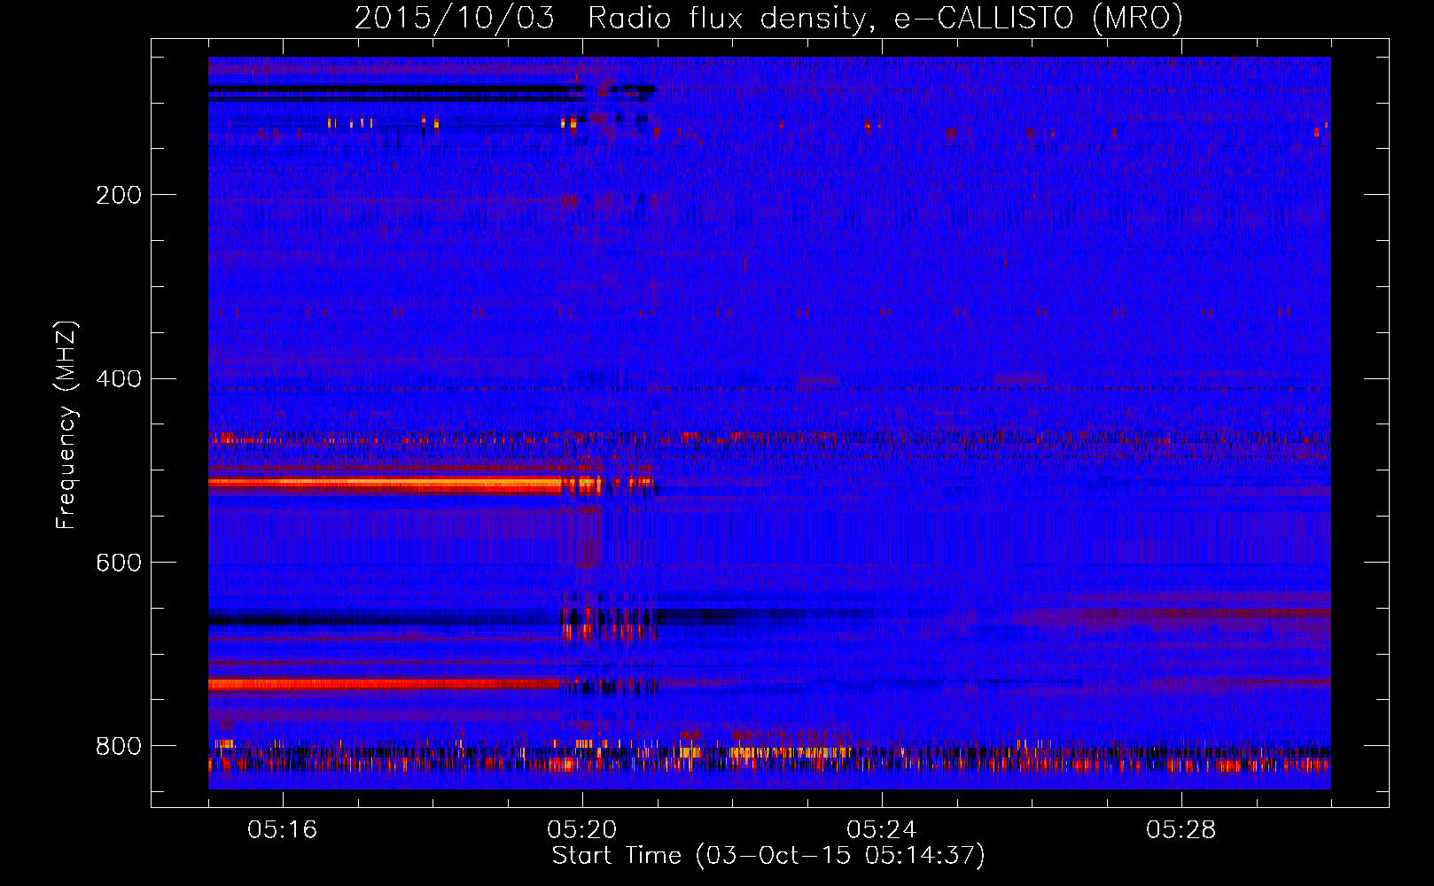Click the 400 frequency tick label
1434x886 pixels.
point(119,379)
